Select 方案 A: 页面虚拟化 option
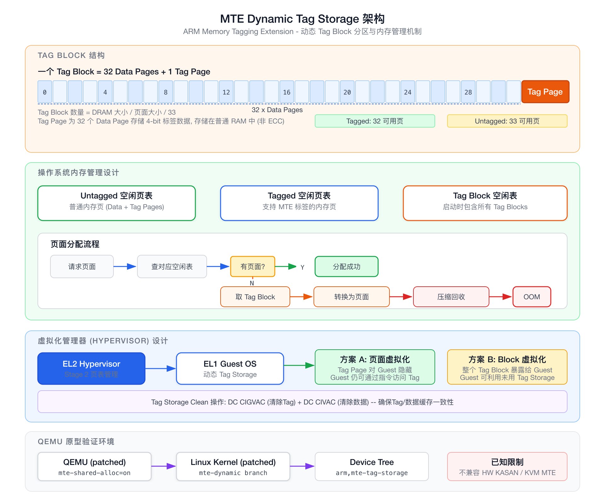The image size is (605, 504). (375, 367)
